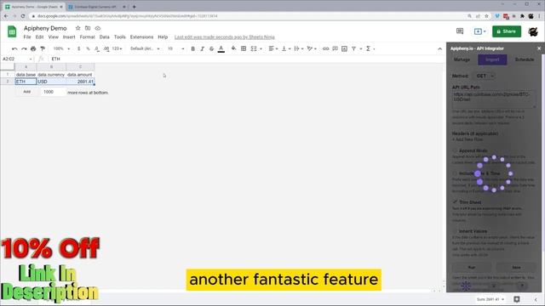
Task: Open the functions sigma icon
Action: [368, 49]
